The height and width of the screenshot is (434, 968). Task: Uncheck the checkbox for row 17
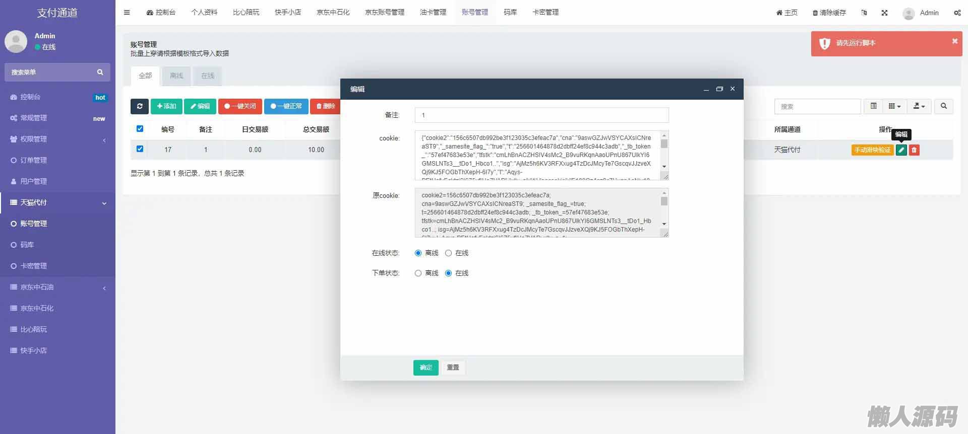pos(140,149)
